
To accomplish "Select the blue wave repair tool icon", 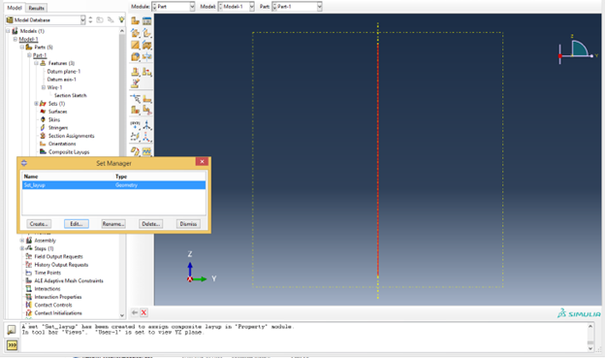I will click(147, 151).
